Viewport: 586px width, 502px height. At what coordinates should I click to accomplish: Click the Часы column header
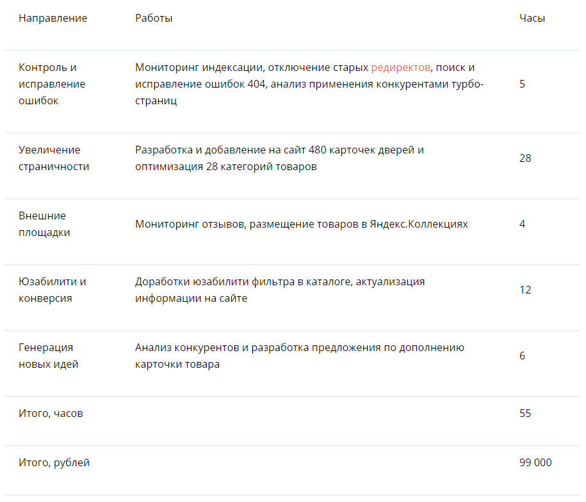click(x=532, y=18)
